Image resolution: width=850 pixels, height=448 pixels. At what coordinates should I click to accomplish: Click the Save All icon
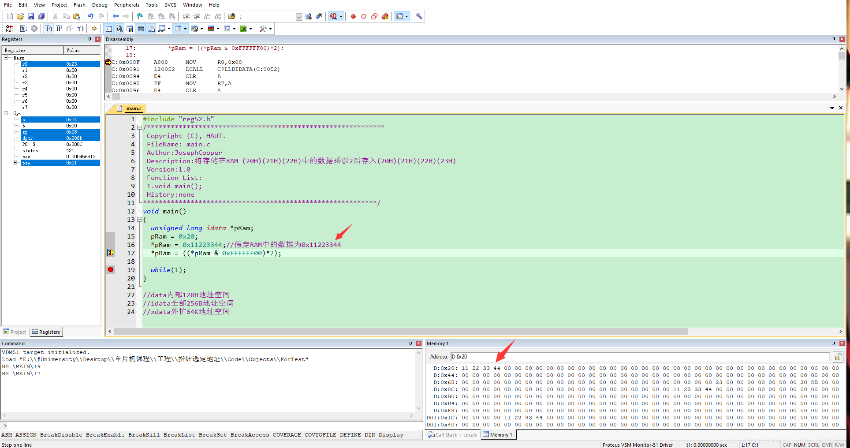click(41, 16)
